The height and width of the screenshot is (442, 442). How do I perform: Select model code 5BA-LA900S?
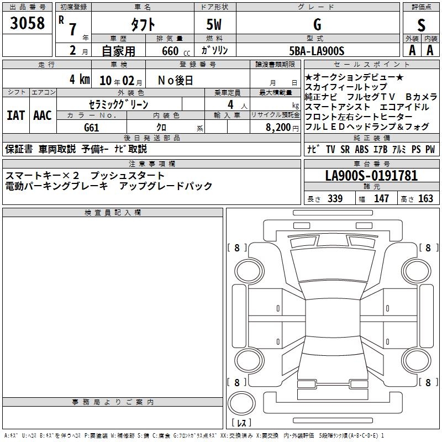(317, 51)
